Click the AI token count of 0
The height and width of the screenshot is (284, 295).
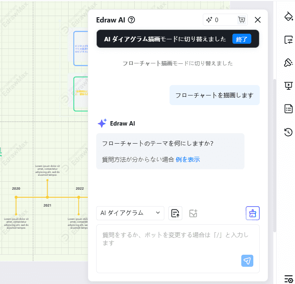click(216, 20)
